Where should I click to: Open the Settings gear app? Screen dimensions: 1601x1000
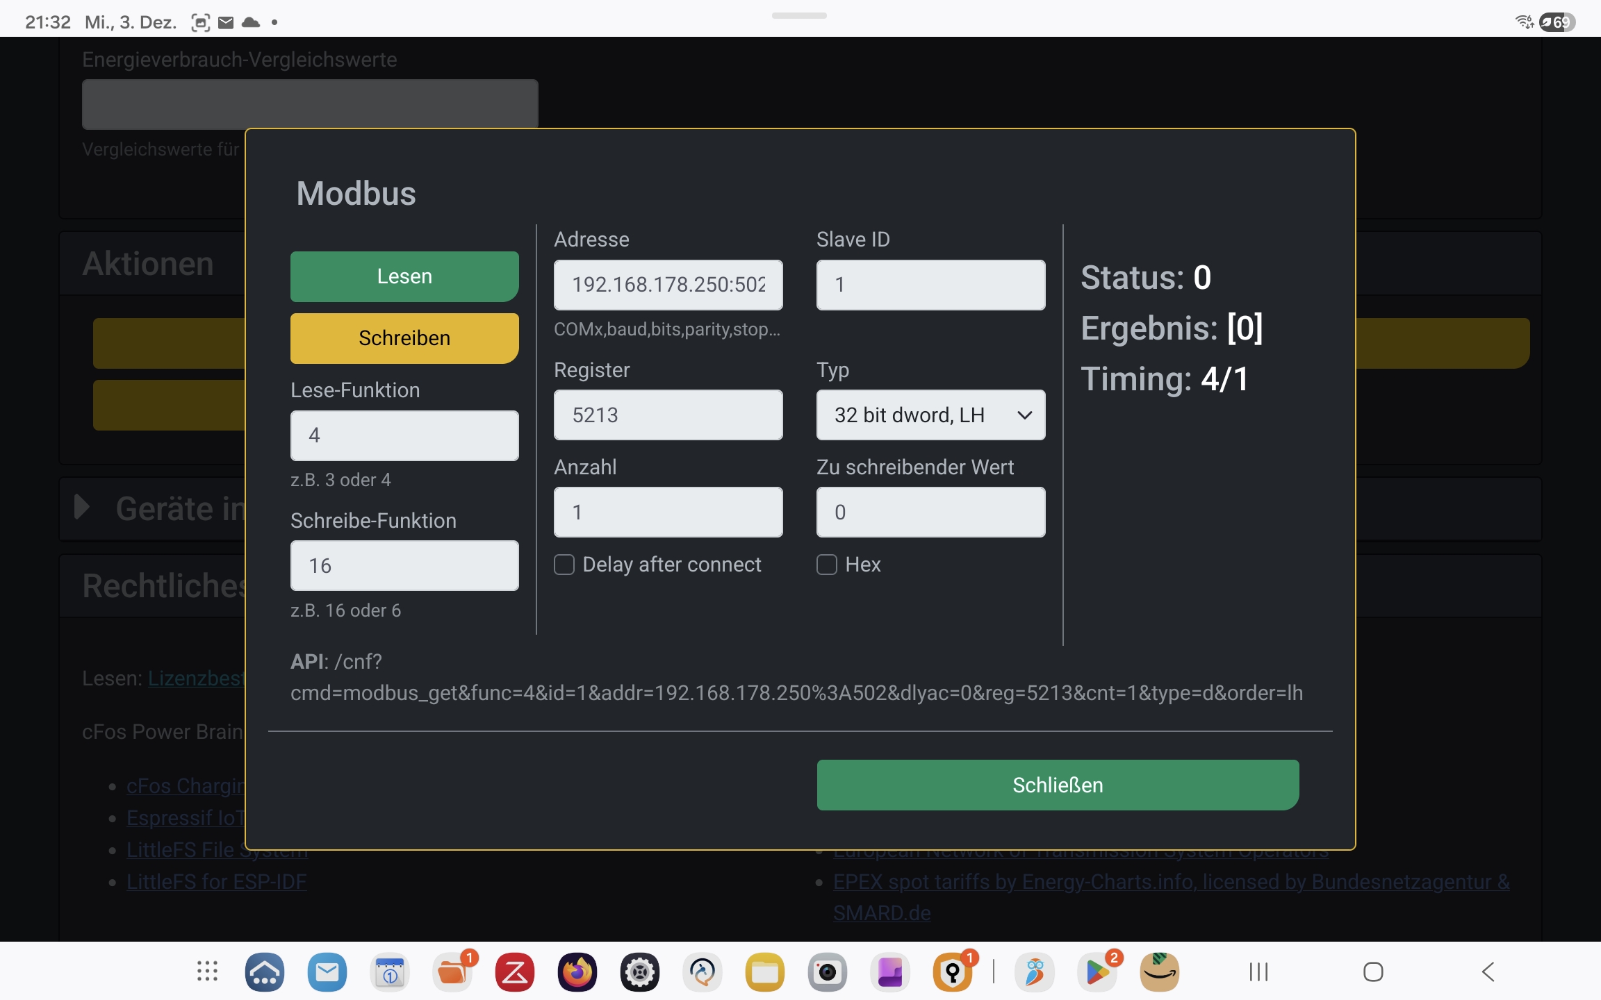click(639, 972)
